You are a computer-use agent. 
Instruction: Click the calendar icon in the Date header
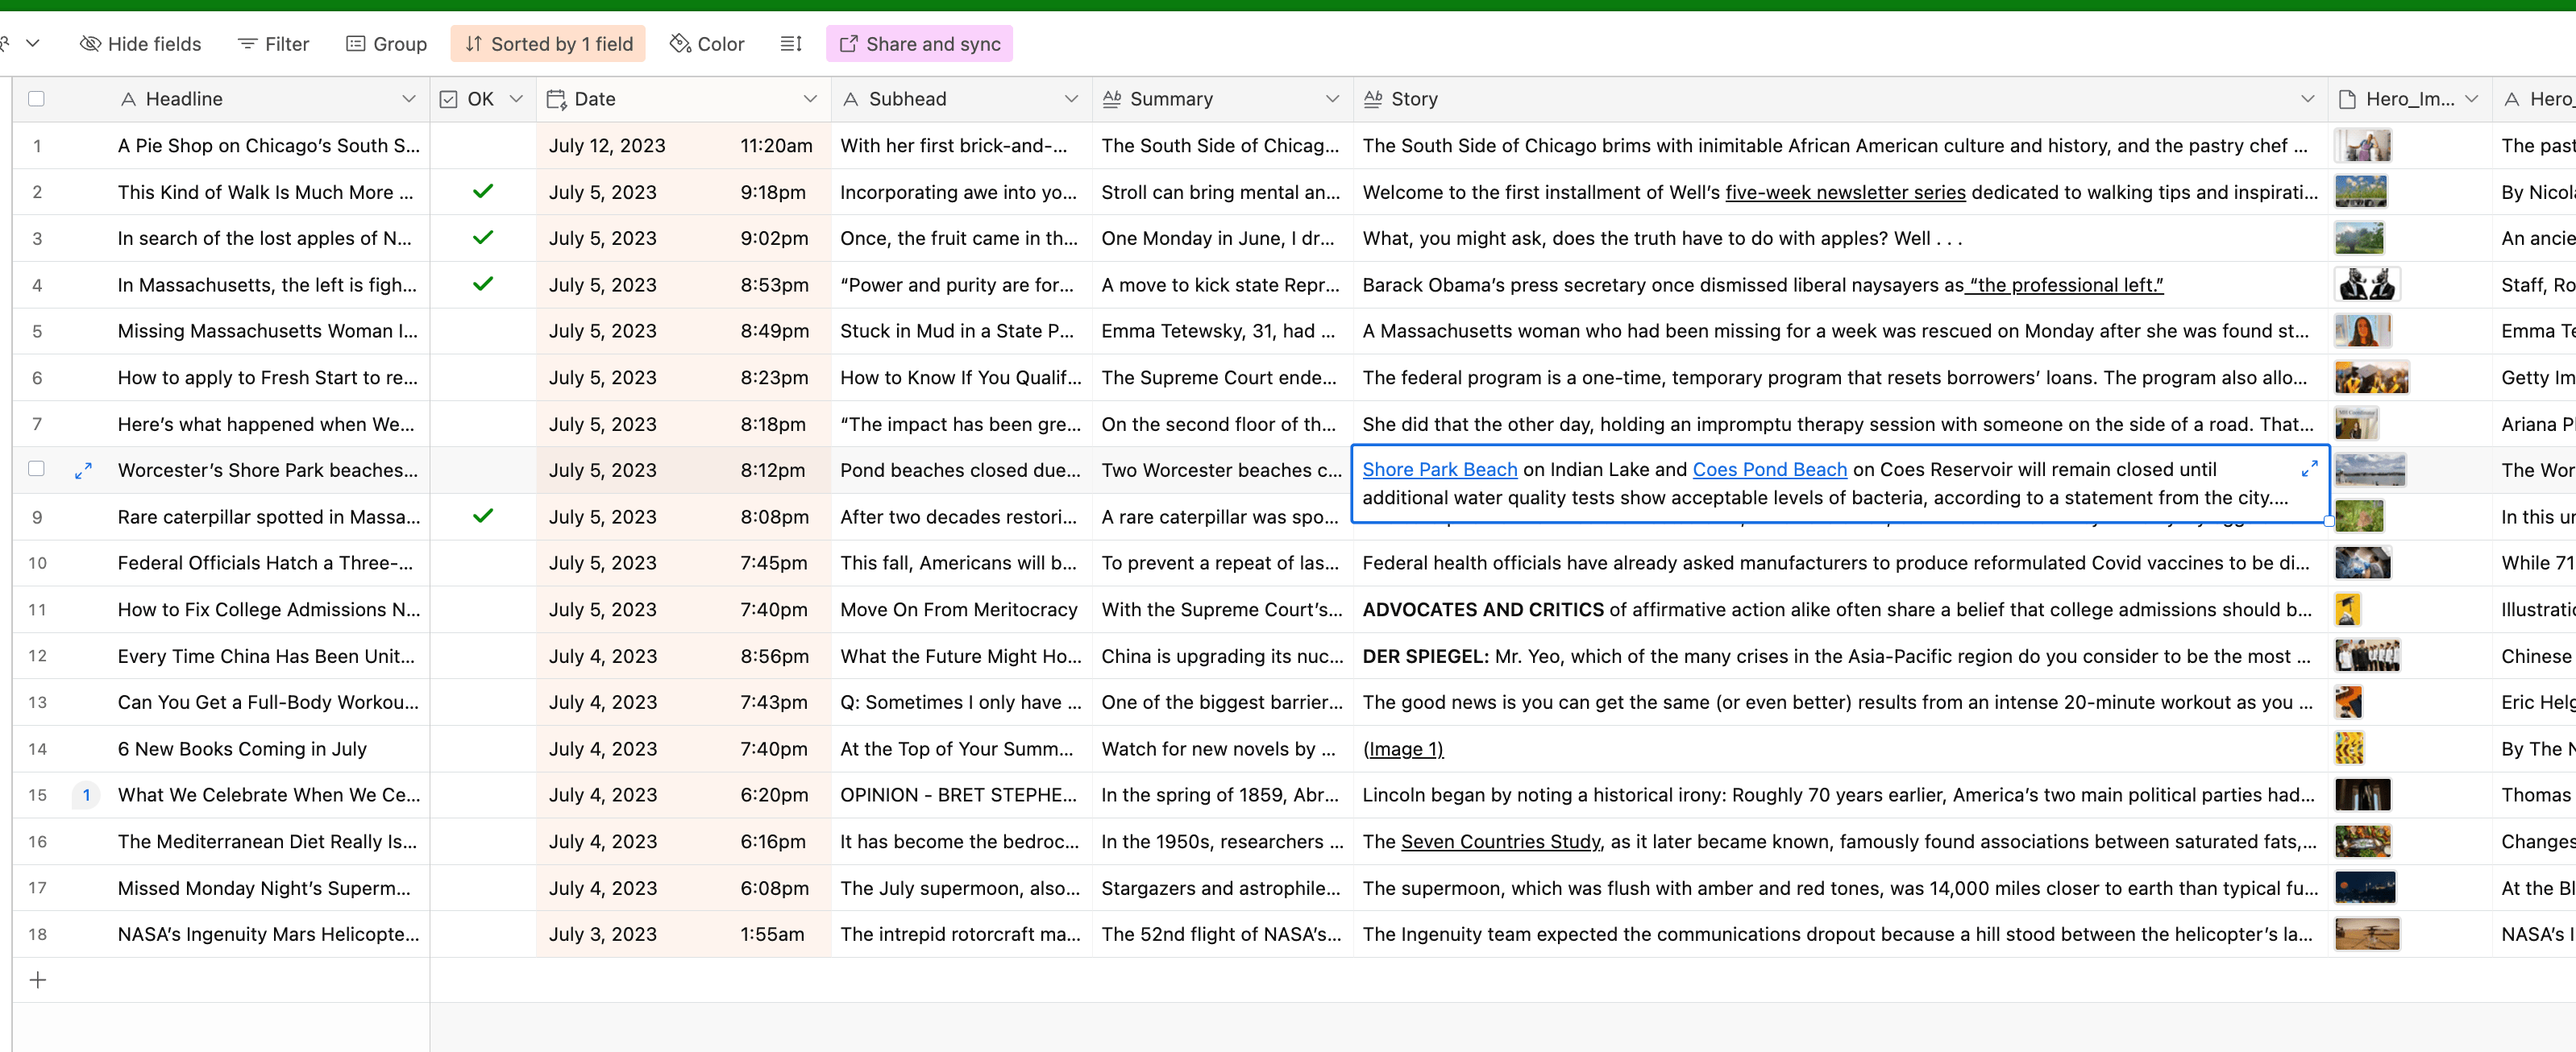[x=557, y=98]
